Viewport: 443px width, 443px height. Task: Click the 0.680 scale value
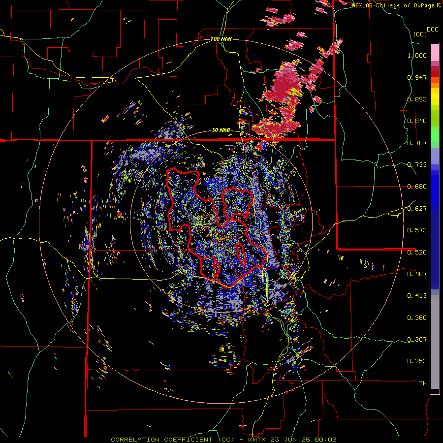417,187
